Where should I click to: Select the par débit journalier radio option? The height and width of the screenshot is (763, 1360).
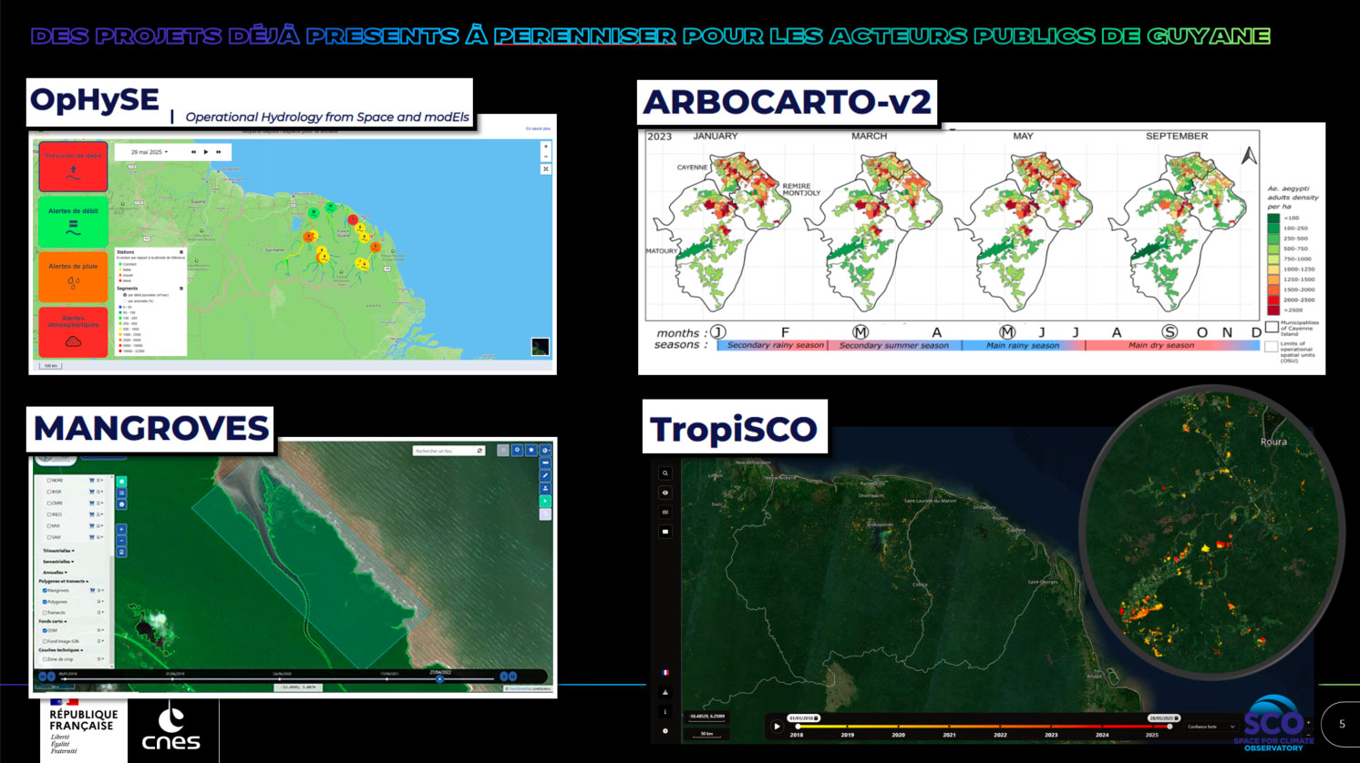[x=125, y=295]
